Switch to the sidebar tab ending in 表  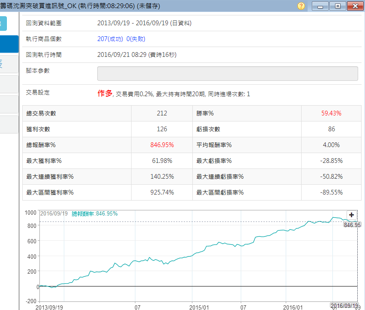click(x=9, y=65)
